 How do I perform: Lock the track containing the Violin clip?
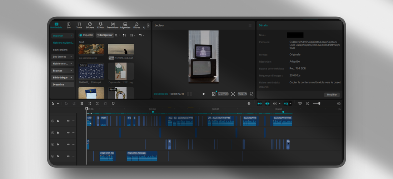pyautogui.click(x=58, y=121)
